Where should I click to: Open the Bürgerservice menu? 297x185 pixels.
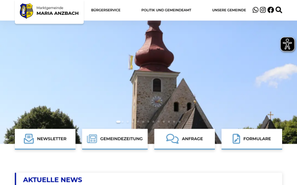(106, 10)
